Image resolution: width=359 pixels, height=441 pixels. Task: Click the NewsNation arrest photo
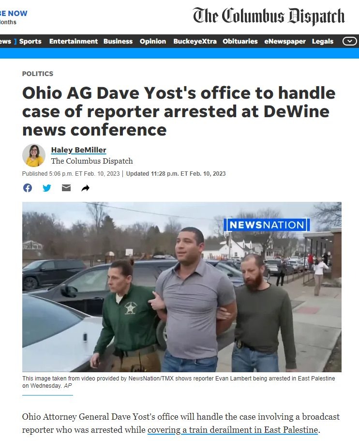pyautogui.click(x=182, y=287)
